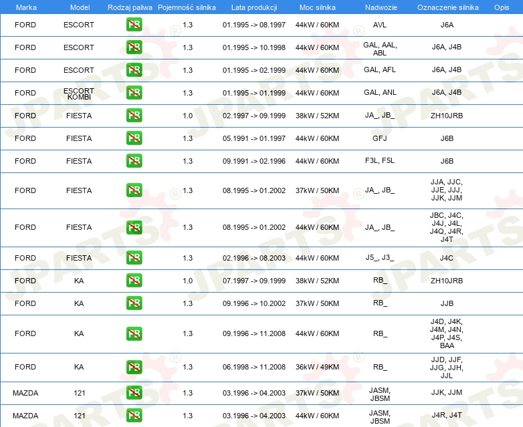Click the fuel icon in the Mazda 121 44kW row
The width and height of the screenshot is (523, 427).
click(x=134, y=416)
